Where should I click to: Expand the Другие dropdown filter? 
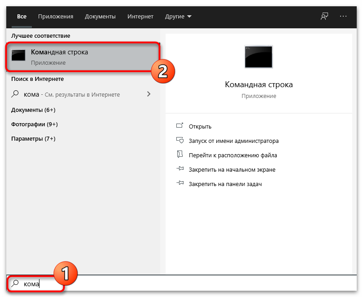(x=178, y=17)
